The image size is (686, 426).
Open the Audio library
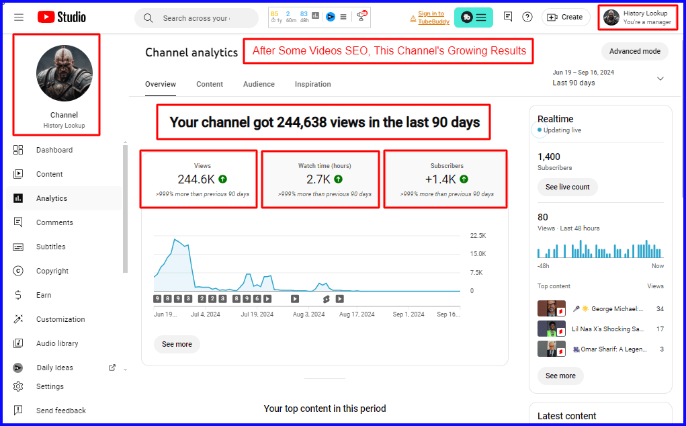56,343
